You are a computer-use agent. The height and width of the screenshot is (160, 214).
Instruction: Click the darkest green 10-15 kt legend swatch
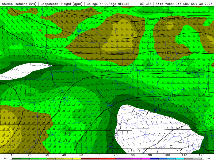coord(17,159)
